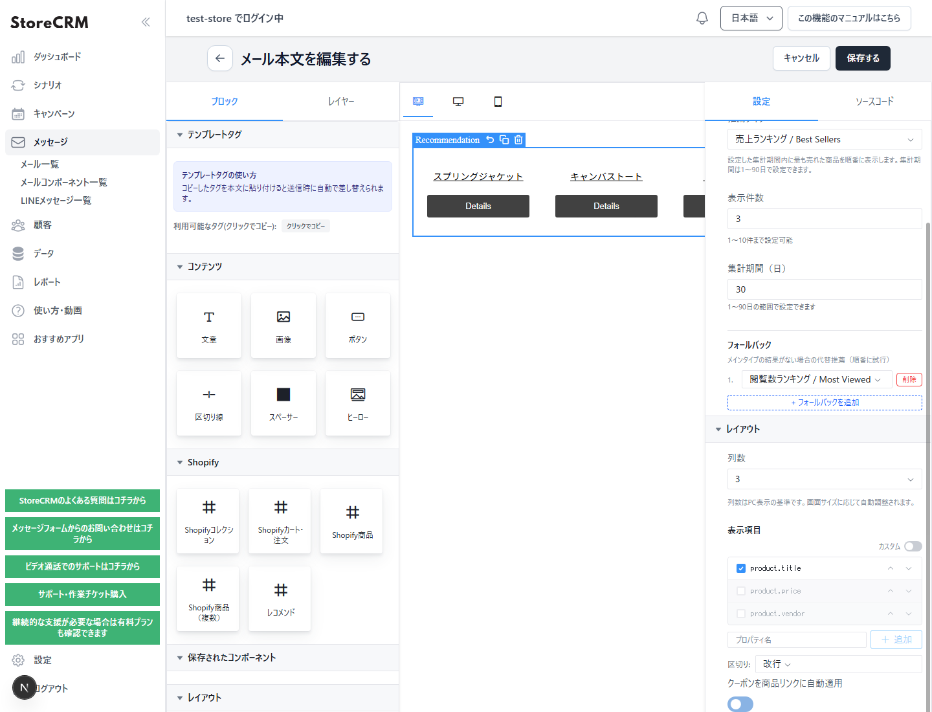Open キャンペーン in sidebar
The width and height of the screenshot is (932, 712).
(x=82, y=114)
